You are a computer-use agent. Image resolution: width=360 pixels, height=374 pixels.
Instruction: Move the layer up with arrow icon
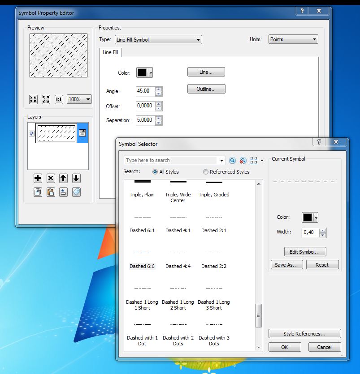click(x=63, y=178)
